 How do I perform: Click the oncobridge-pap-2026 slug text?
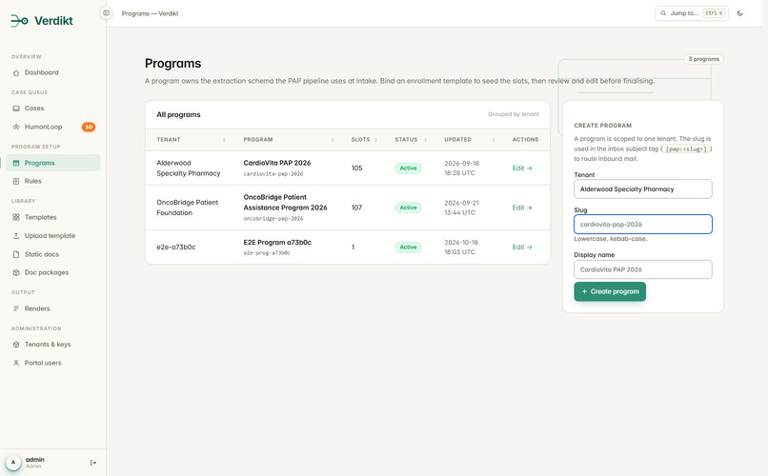click(x=273, y=219)
